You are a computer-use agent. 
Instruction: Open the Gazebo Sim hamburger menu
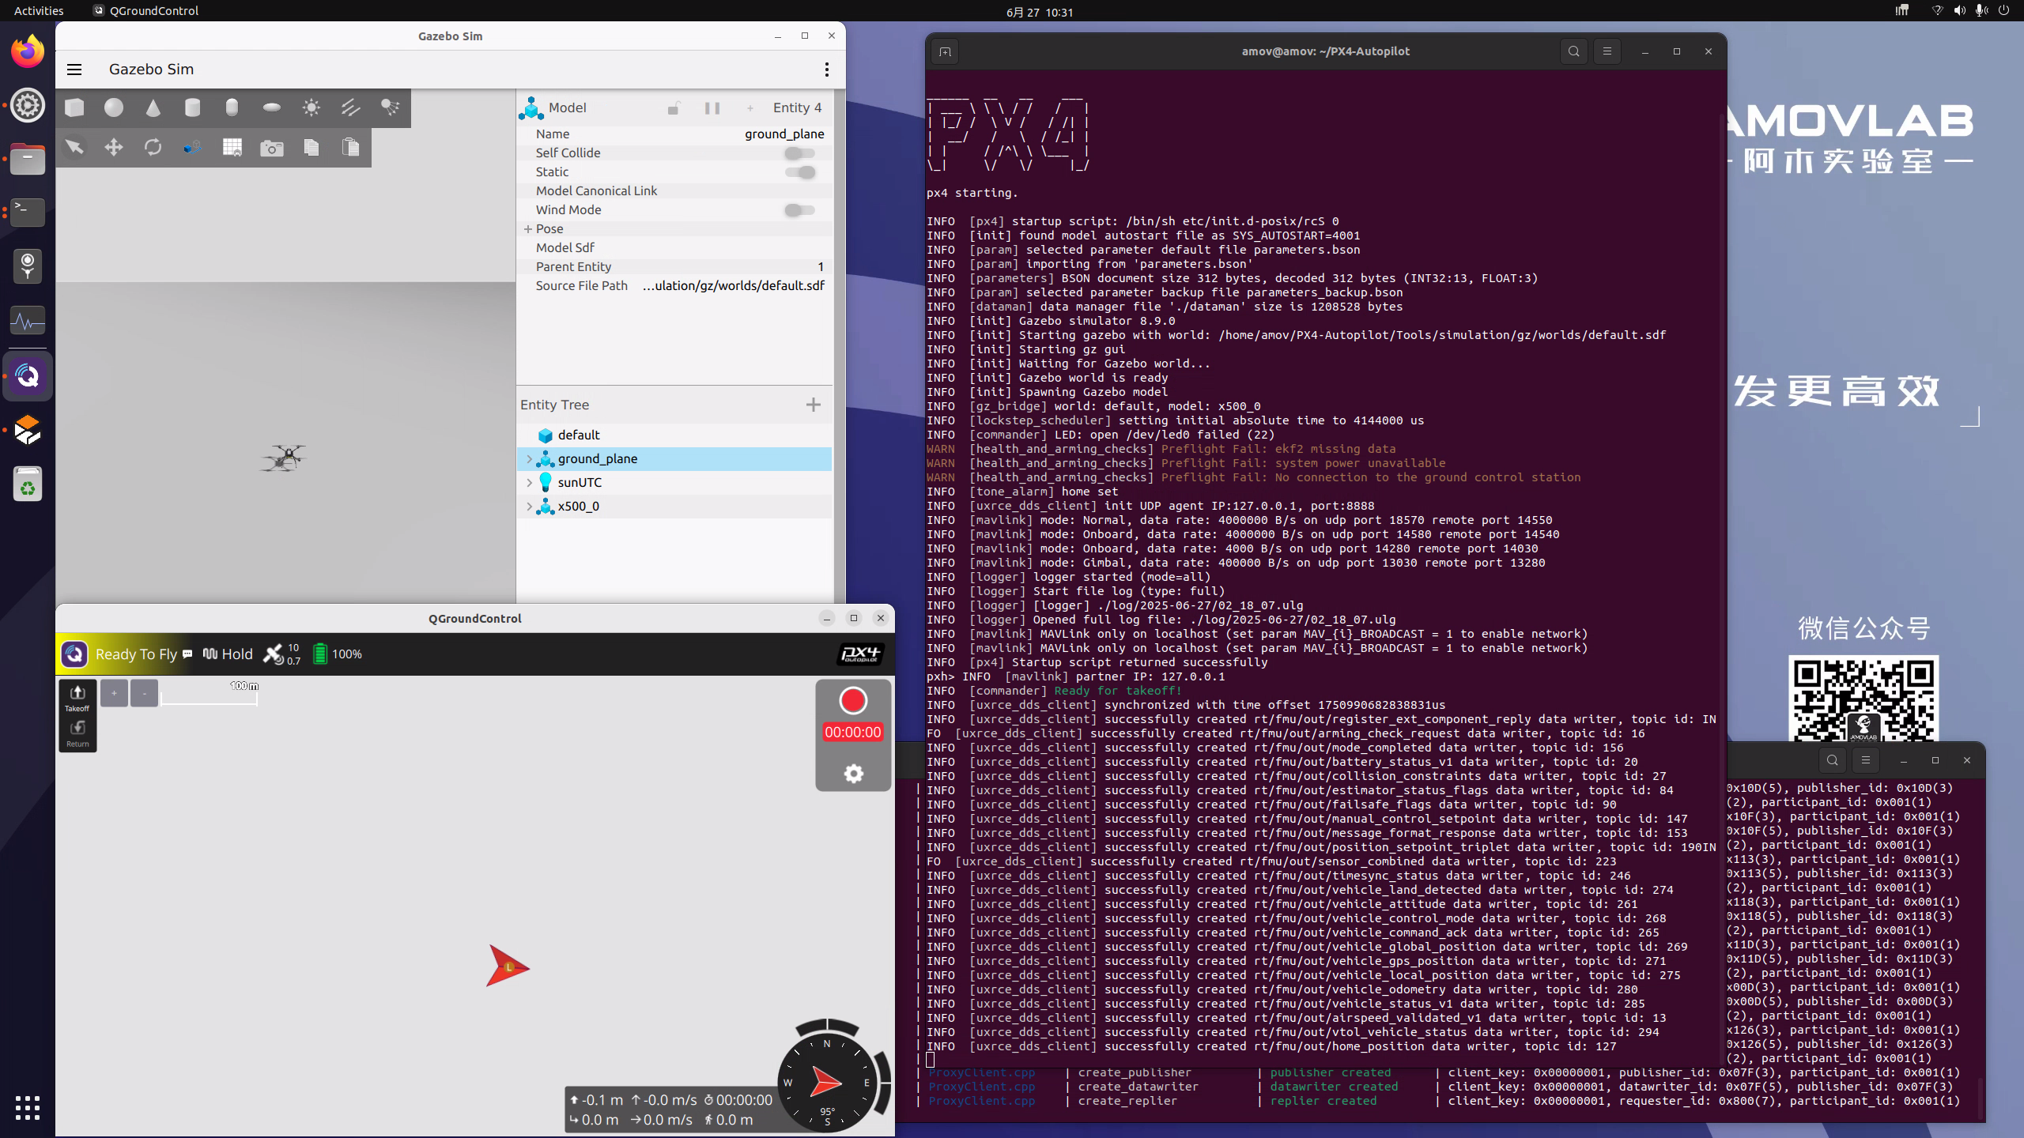[x=74, y=70]
